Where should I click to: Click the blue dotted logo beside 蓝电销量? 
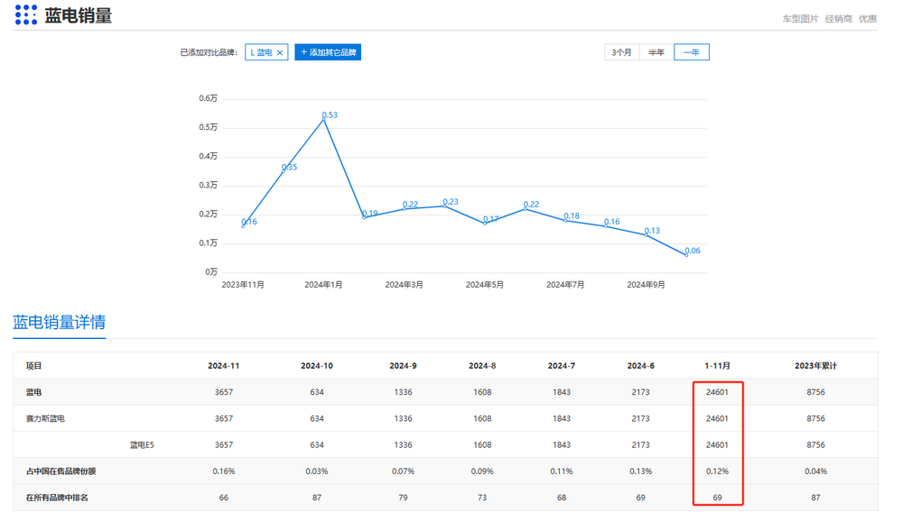tap(26, 15)
